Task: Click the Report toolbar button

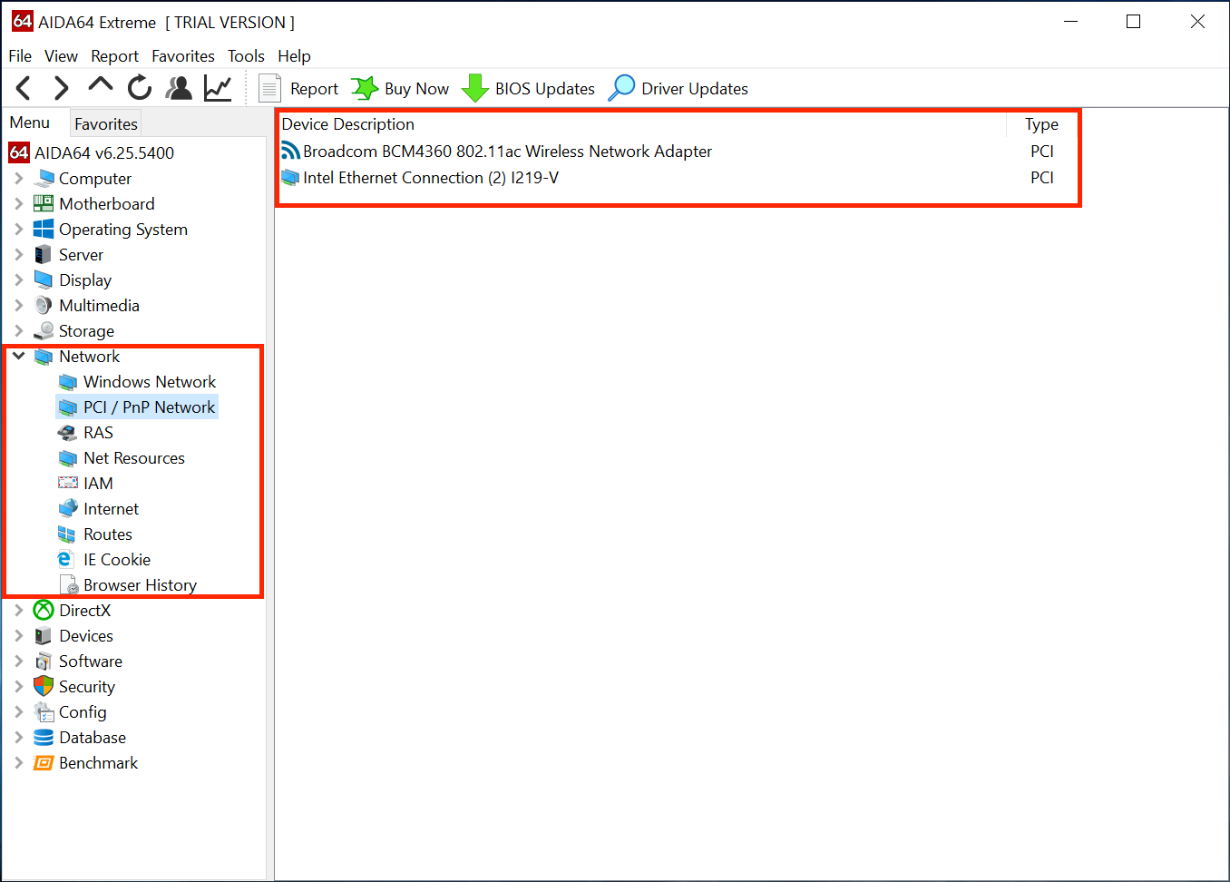Action: pyautogui.click(x=299, y=88)
